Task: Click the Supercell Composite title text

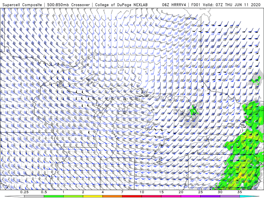Action: click(x=22, y=5)
